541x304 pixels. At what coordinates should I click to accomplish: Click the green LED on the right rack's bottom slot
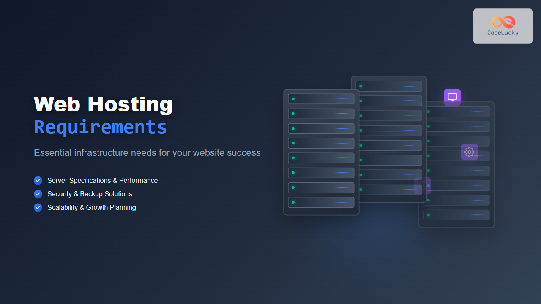[x=428, y=215]
